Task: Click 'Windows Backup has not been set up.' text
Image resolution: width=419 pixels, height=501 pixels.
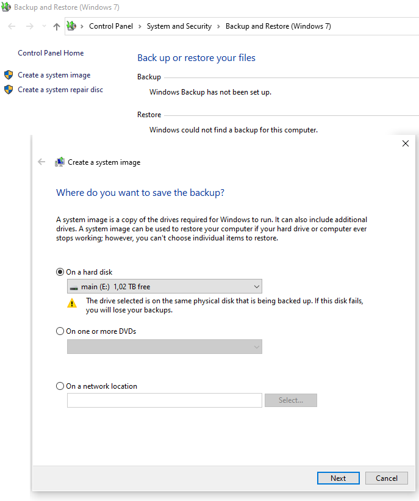Action: pyautogui.click(x=210, y=92)
